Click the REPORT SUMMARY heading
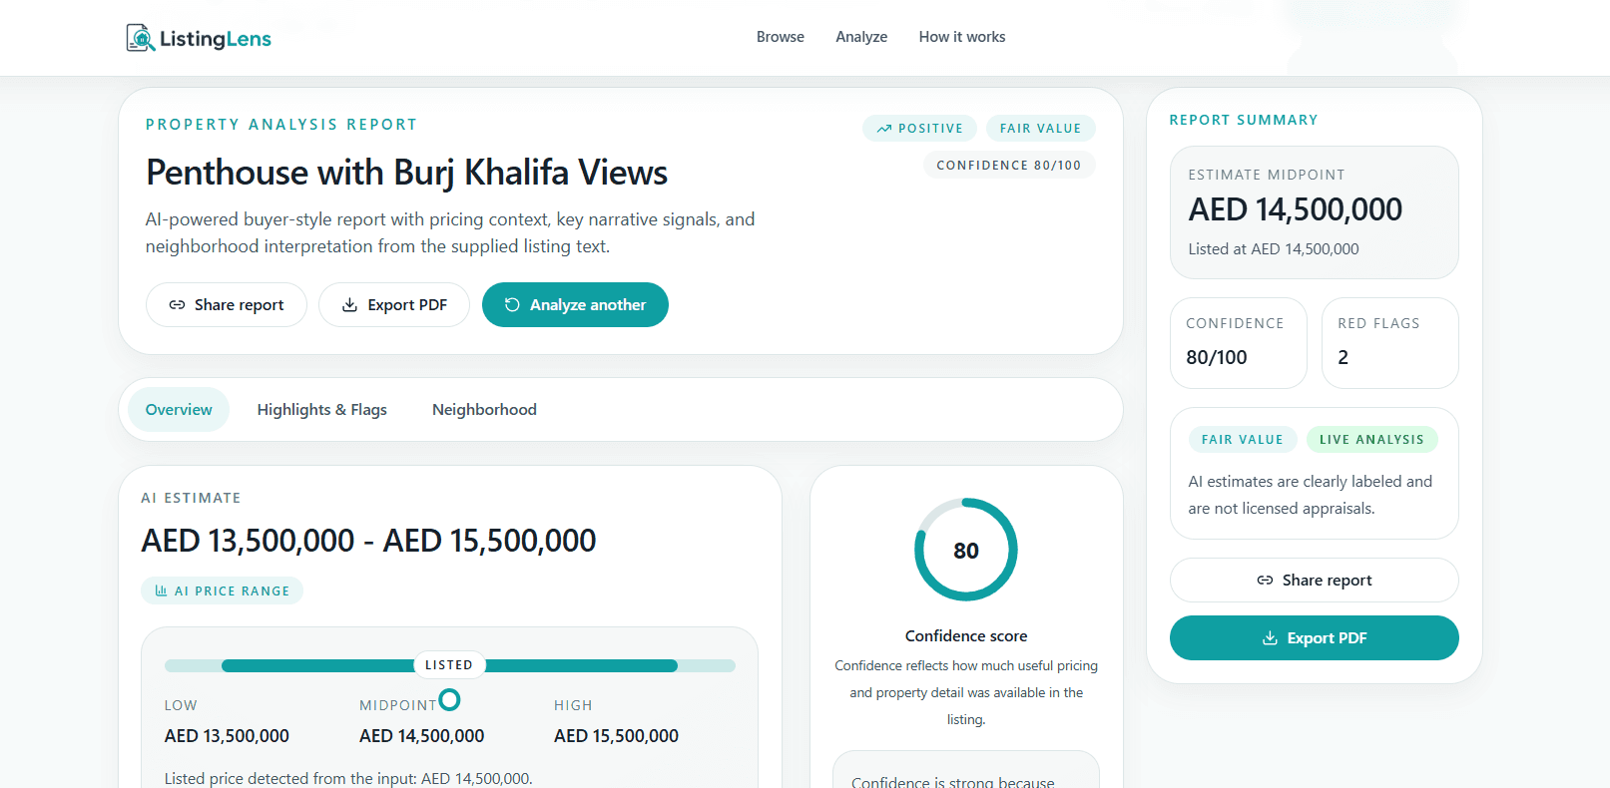This screenshot has width=1610, height=788. pyautogui.click(x=1244, y=120)
